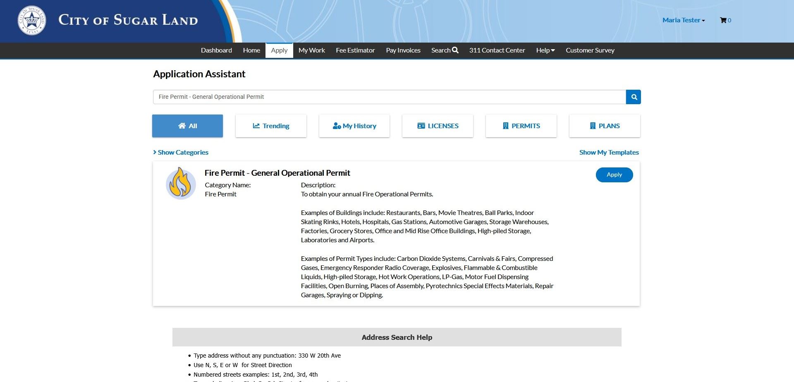This screenshot has height=382, width=794.
Task: Expand Show Categories
Action: pyautogui.click(x=181, y=153)
